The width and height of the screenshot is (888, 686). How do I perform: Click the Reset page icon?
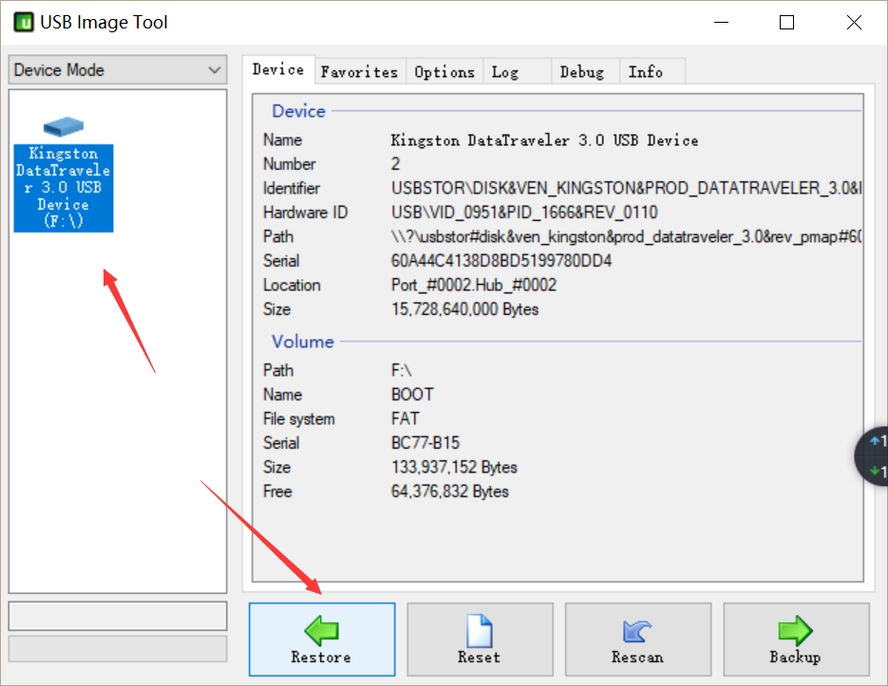pyautogui.click(x=479, y=631)
